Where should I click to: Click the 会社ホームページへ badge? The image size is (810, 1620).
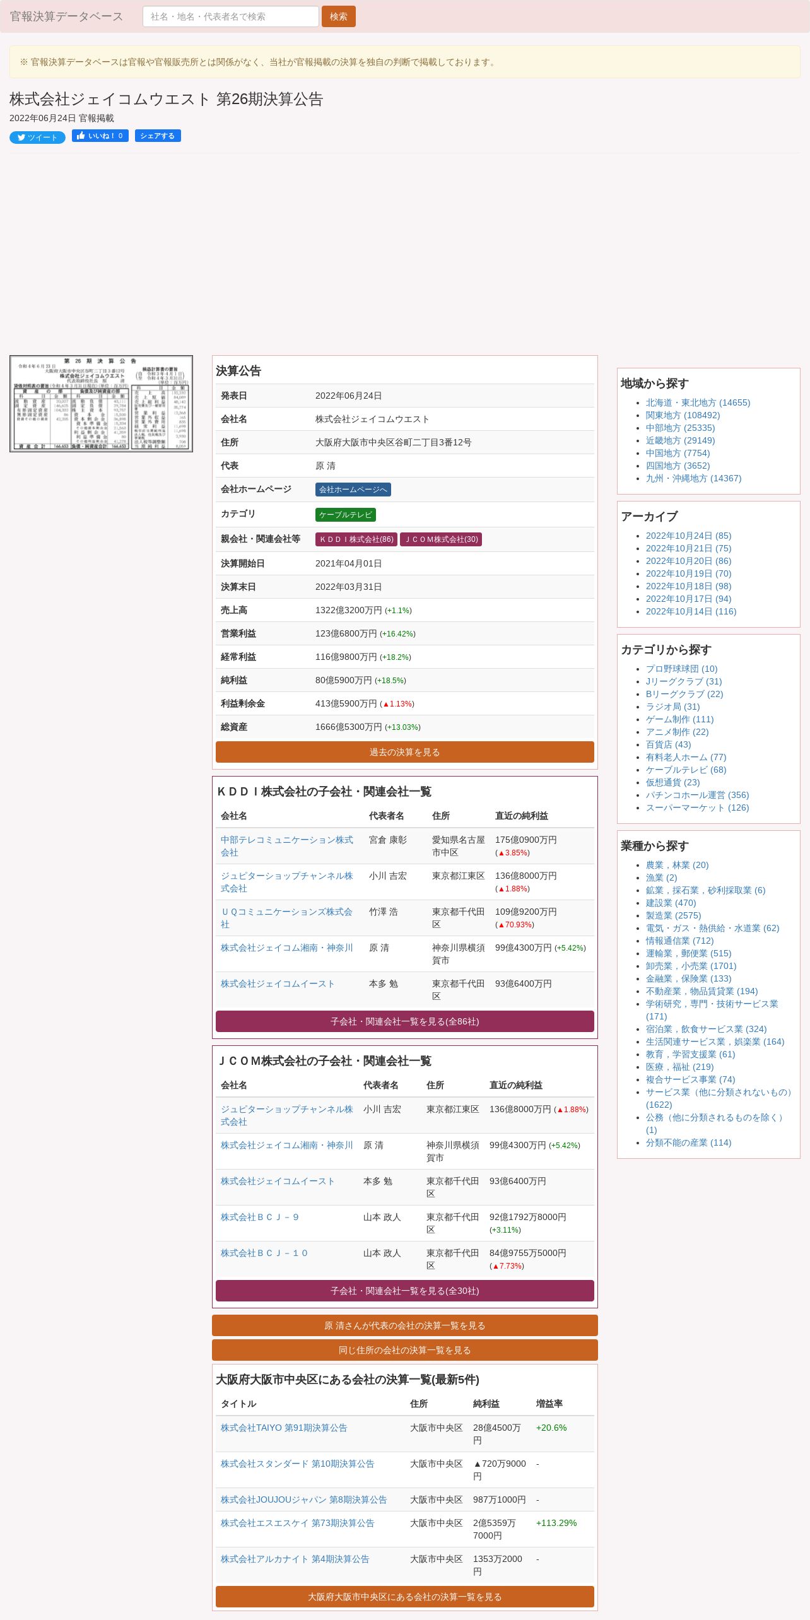click(353, 490)
